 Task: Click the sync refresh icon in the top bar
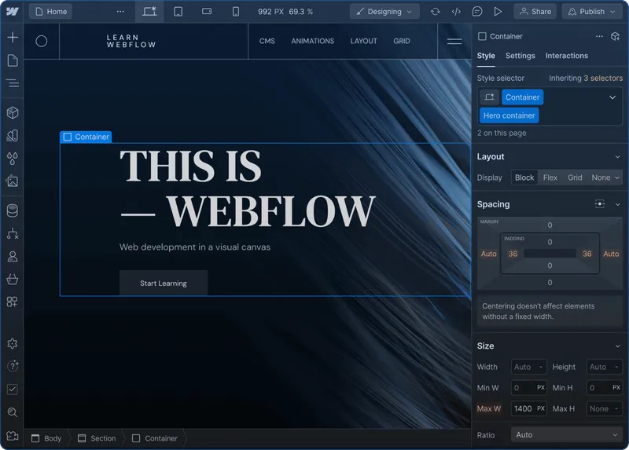tap(436, 12)
